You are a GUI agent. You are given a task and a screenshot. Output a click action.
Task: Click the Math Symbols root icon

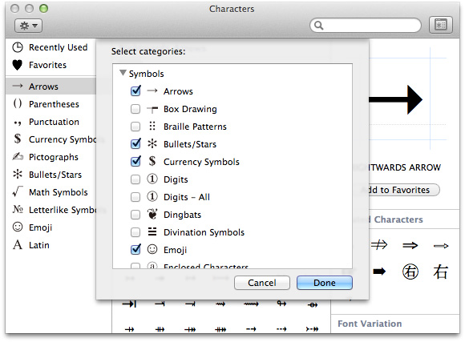(x=18, y=191)
